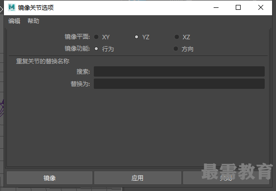Open the 编辑 menu
Screen dimensions: 276x191
(14, 21)
